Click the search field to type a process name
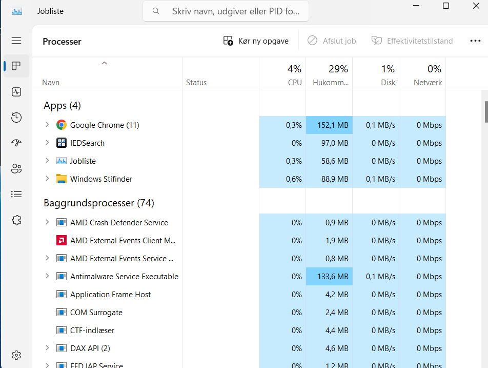488x368 pixels. tap(226, 11)
